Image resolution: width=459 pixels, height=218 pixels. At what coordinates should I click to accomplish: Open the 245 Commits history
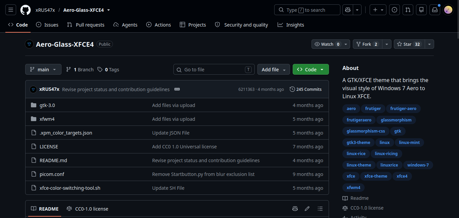tap(306, 89)
